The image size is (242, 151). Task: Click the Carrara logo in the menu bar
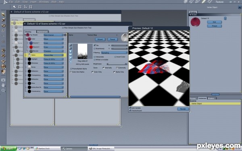[5, 2]
